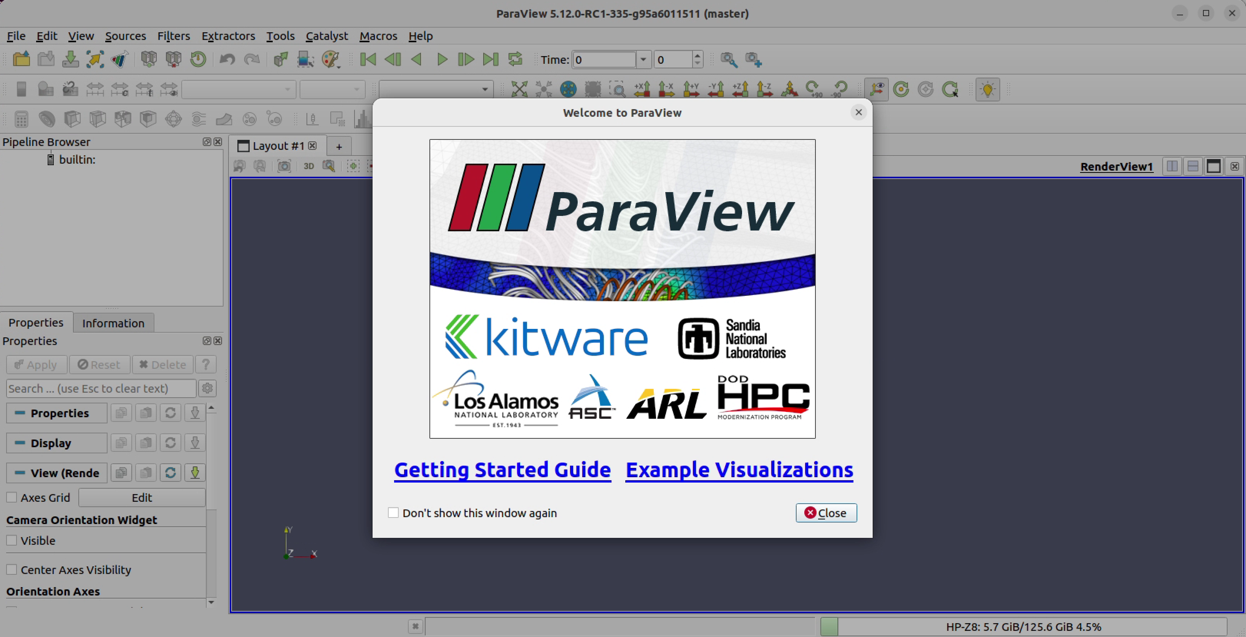Toggle loop animation icon
The width and height of the screenshot is (1246, 637).
pos(515,60)
